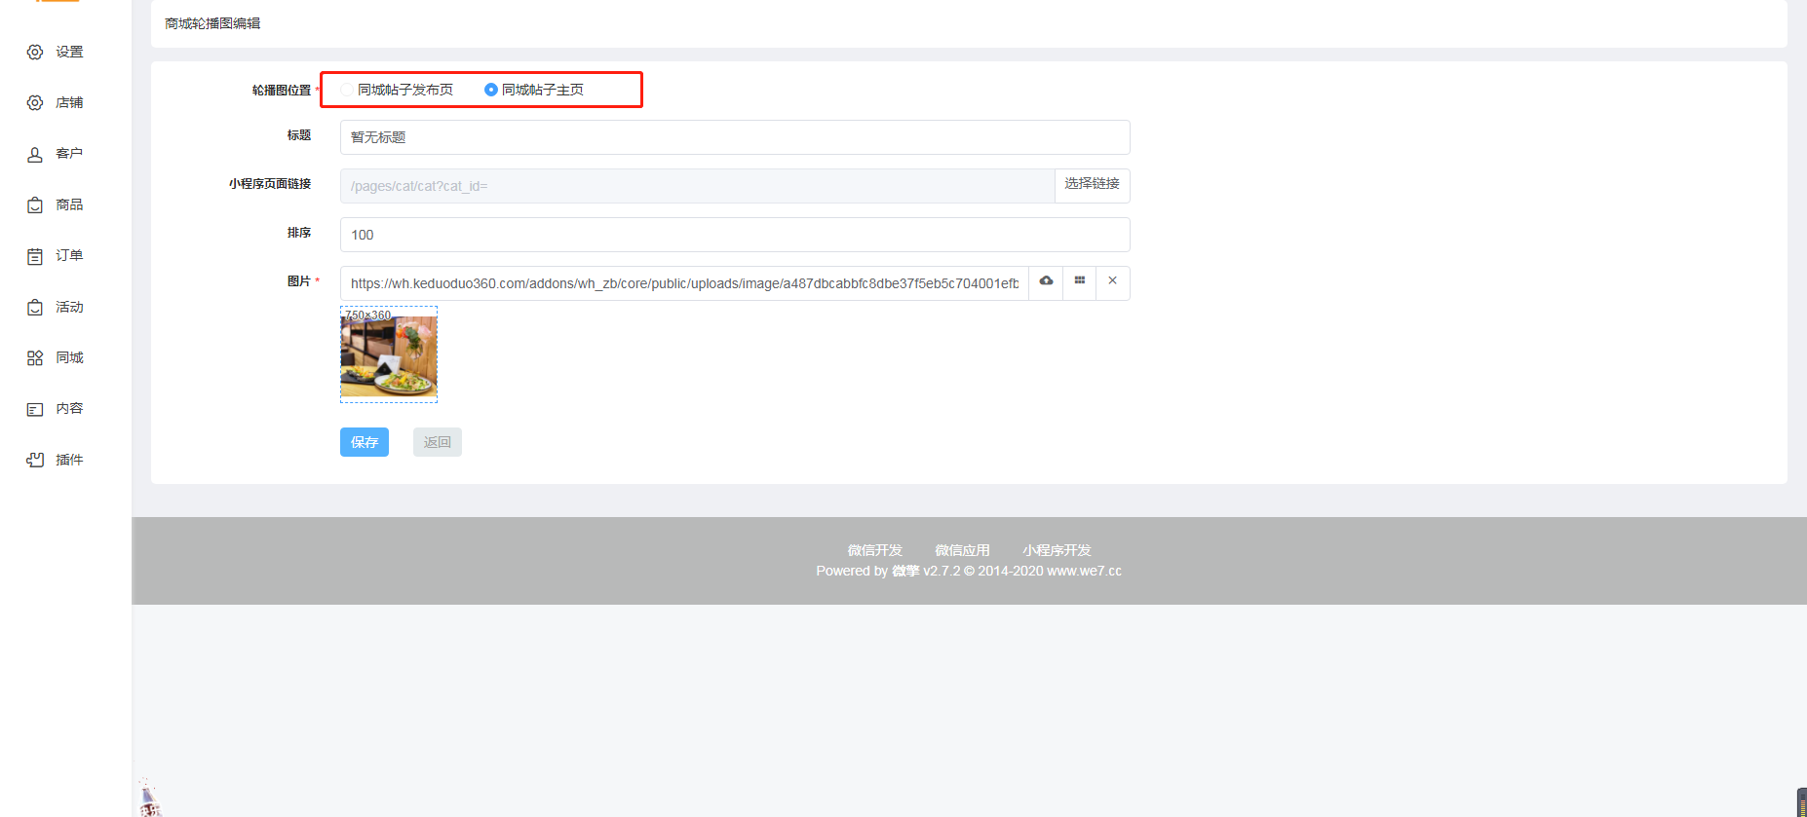
Task: Click the 选择链接 button
Action: [x=1093, y=185]
